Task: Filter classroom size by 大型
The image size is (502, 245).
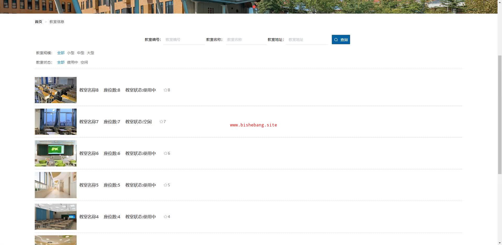Action: [x=90, y=53]
